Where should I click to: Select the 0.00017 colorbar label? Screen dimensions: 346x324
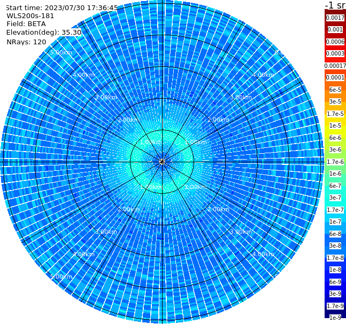tap(335, 66)
